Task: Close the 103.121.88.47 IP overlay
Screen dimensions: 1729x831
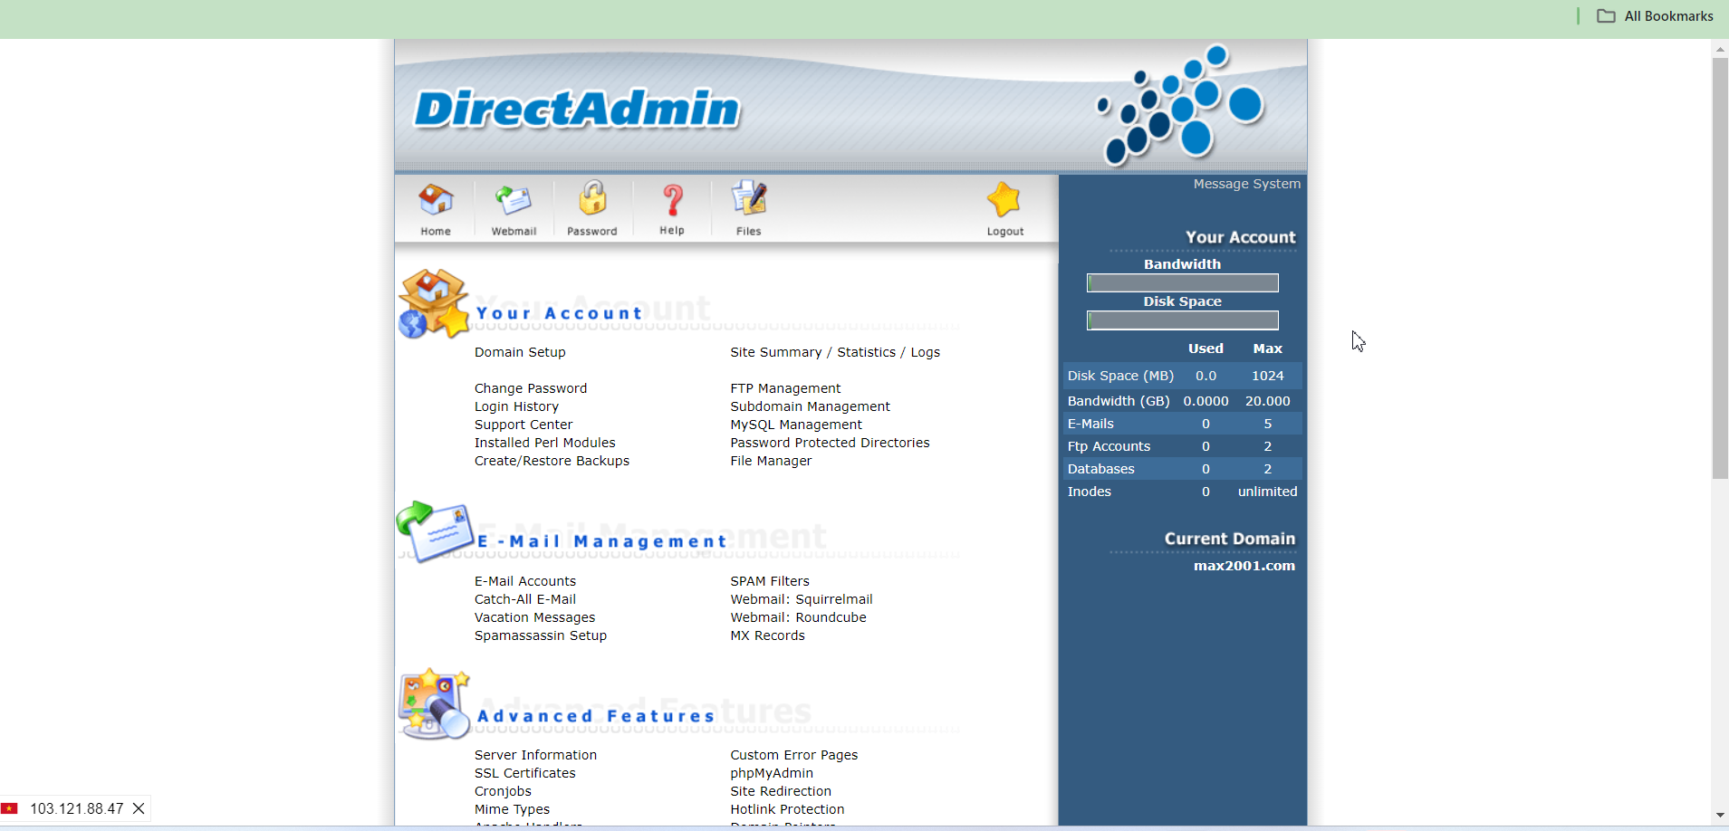Action: tap(139, 808)
